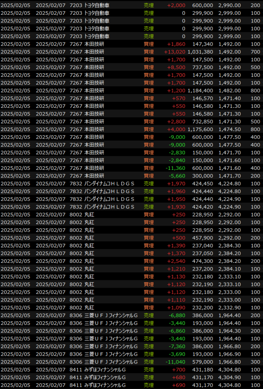Screen dimensions: 263x389
Task: Select the +8,500 profit value
Action: (x=176, y=67)
